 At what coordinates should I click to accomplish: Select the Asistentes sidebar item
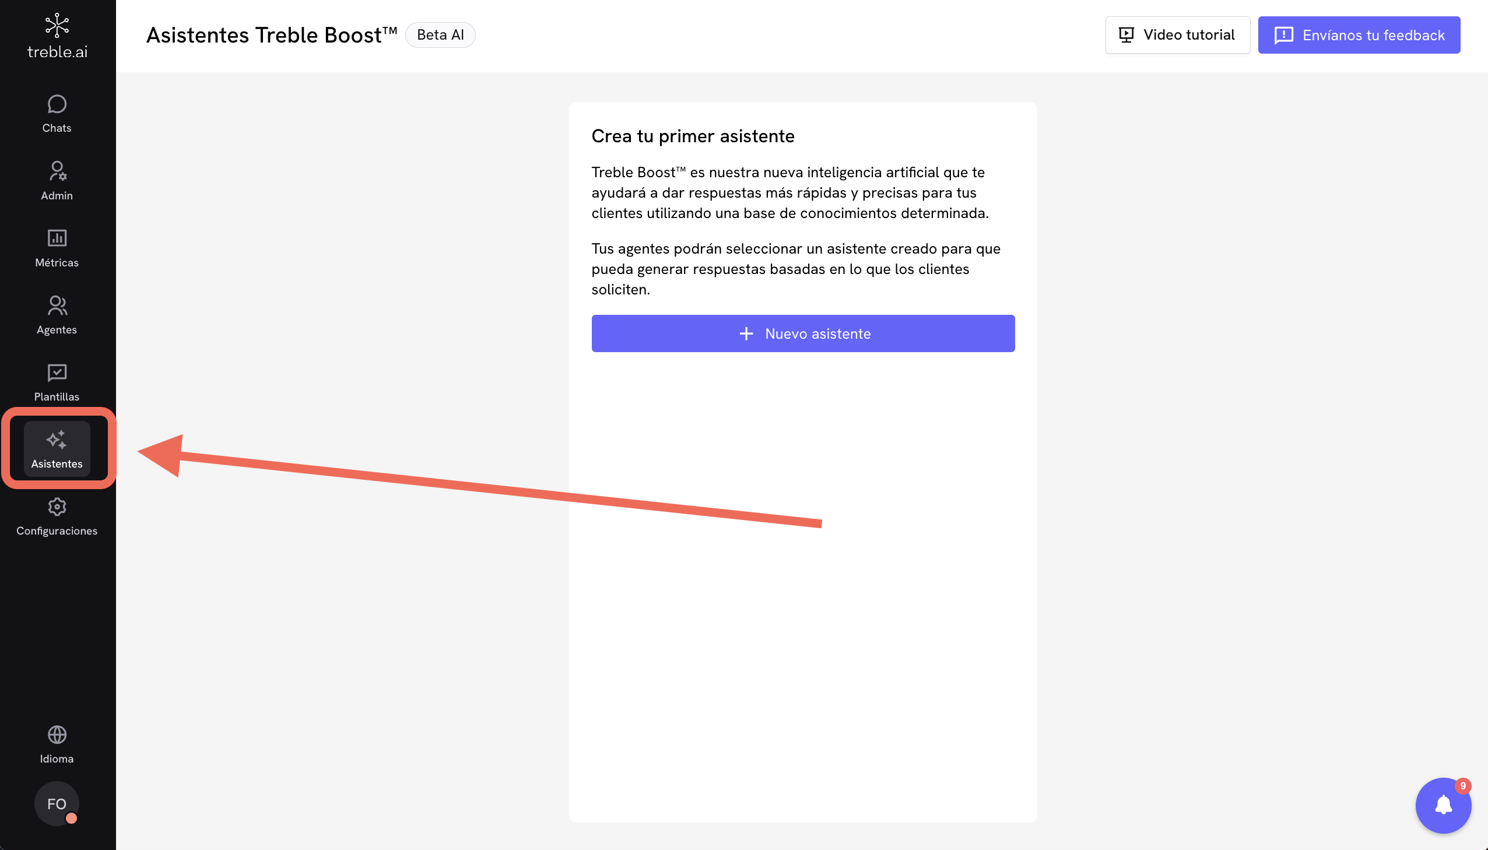[57, 449]
